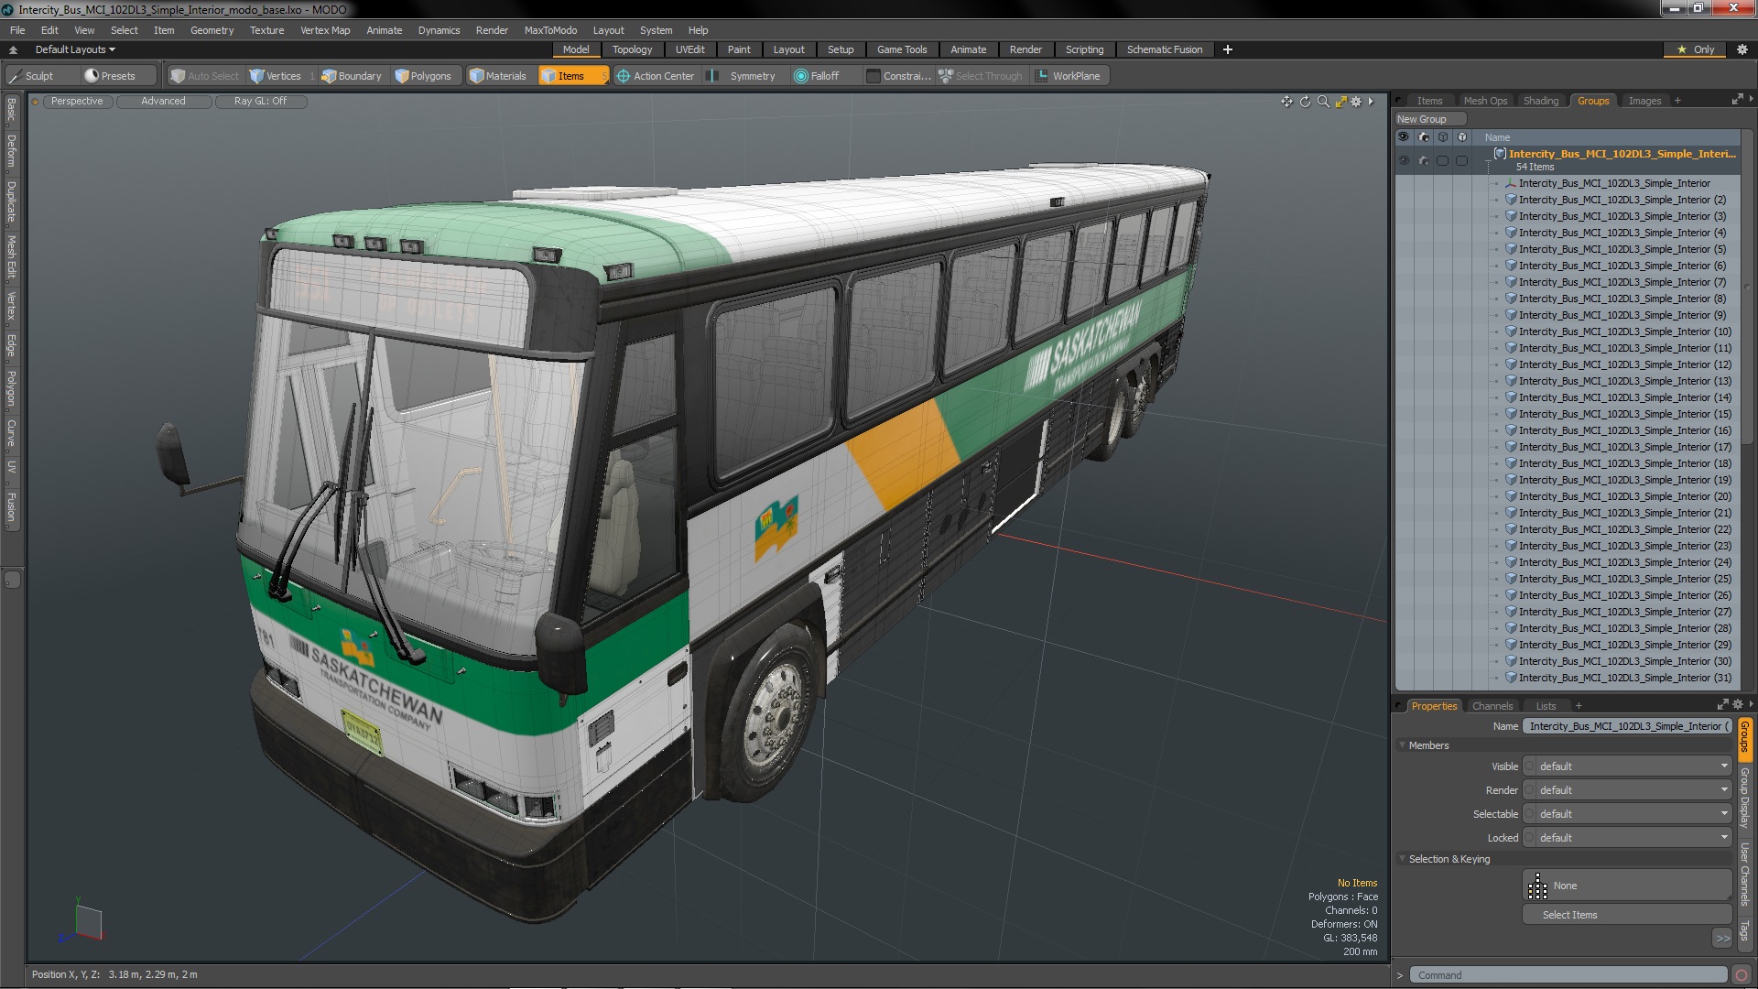Toggle Select Through mode
The width and height of the screenshot is (1758, 989).
pos(981,76)
